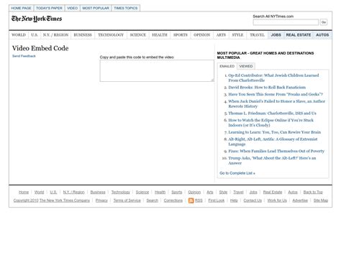Open Trump Alt-Left article link
This screenshot has width=341, height=268.
(272, 160)
